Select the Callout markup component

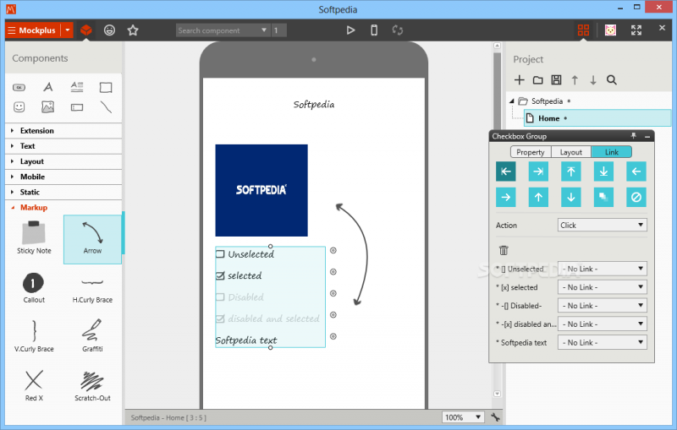(34, 288)
